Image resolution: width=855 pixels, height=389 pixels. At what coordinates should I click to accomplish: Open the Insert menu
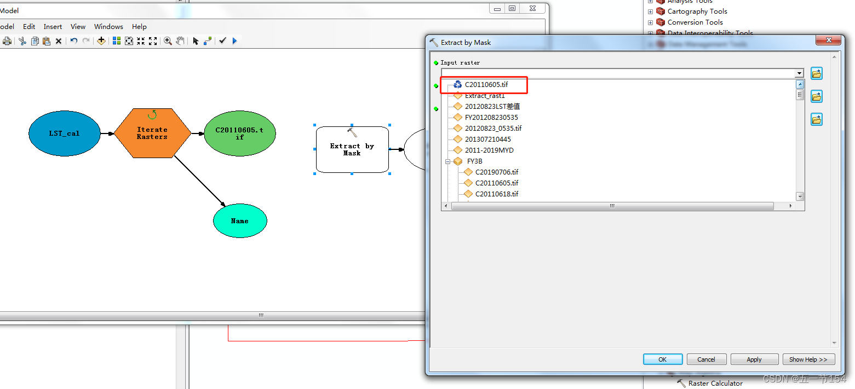coord(53,26)
